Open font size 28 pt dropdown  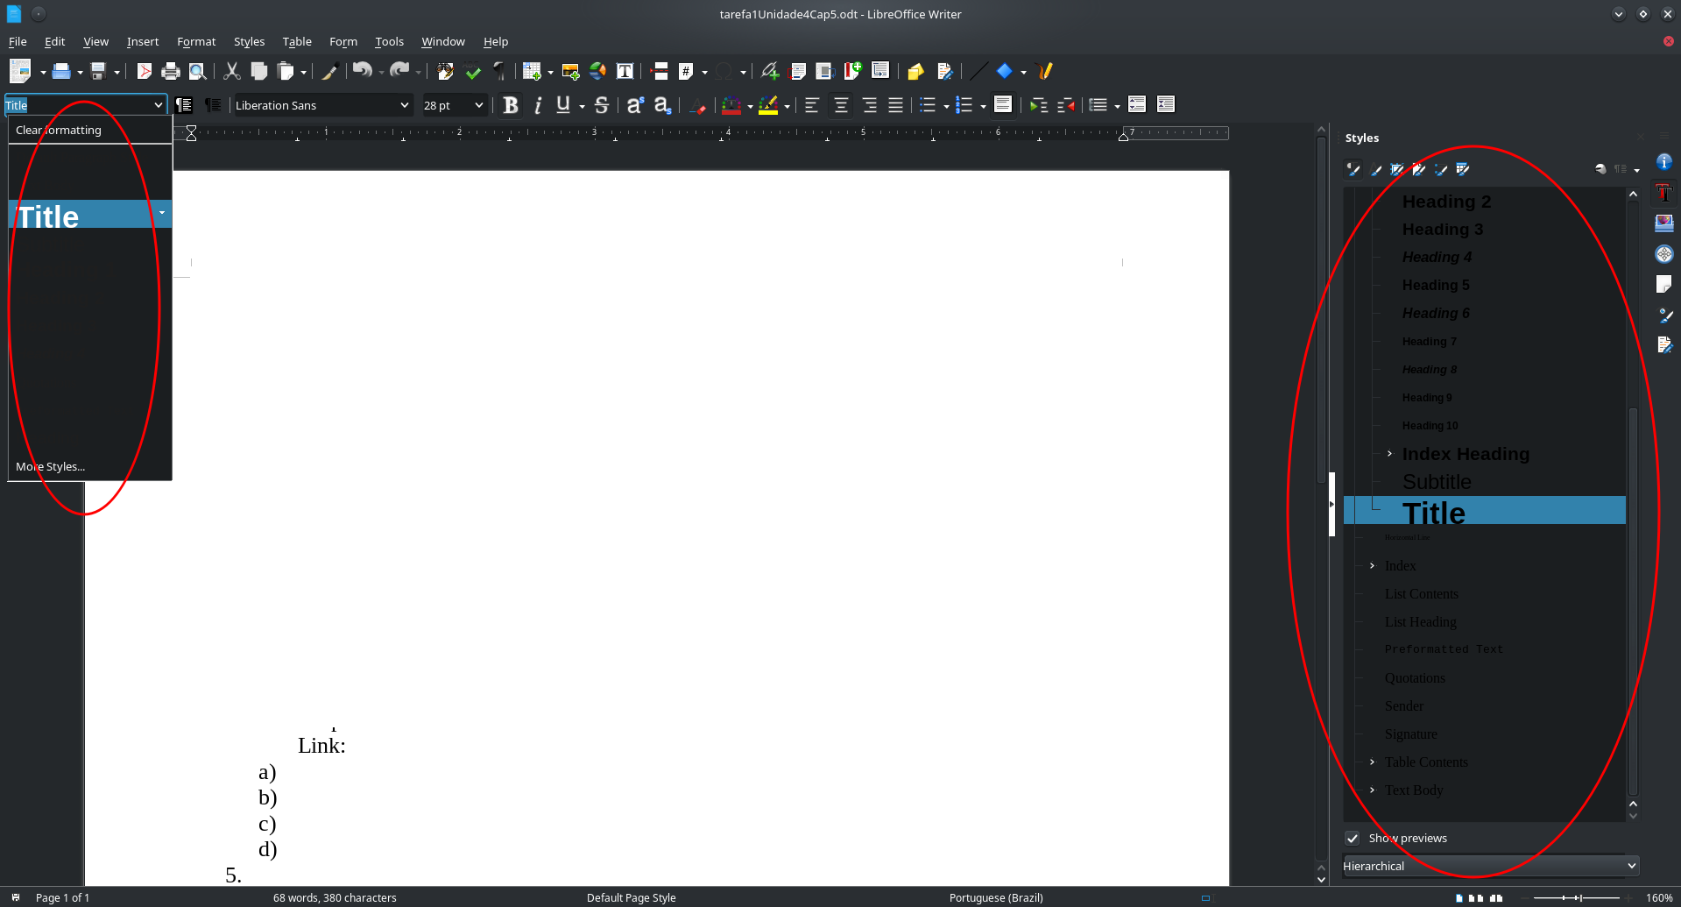[x=479, y=105]
